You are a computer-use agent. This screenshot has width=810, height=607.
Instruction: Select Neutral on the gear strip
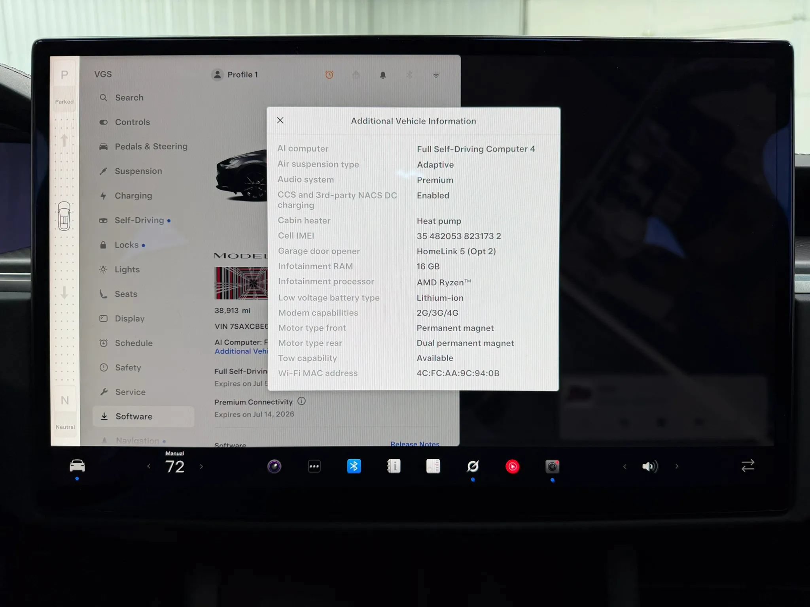(65, 401)
